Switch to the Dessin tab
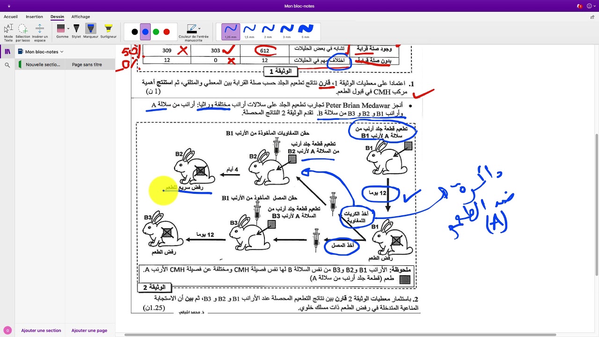Viewport: 599px width, 337px height. pyautogui.click(x=57, y=16)
